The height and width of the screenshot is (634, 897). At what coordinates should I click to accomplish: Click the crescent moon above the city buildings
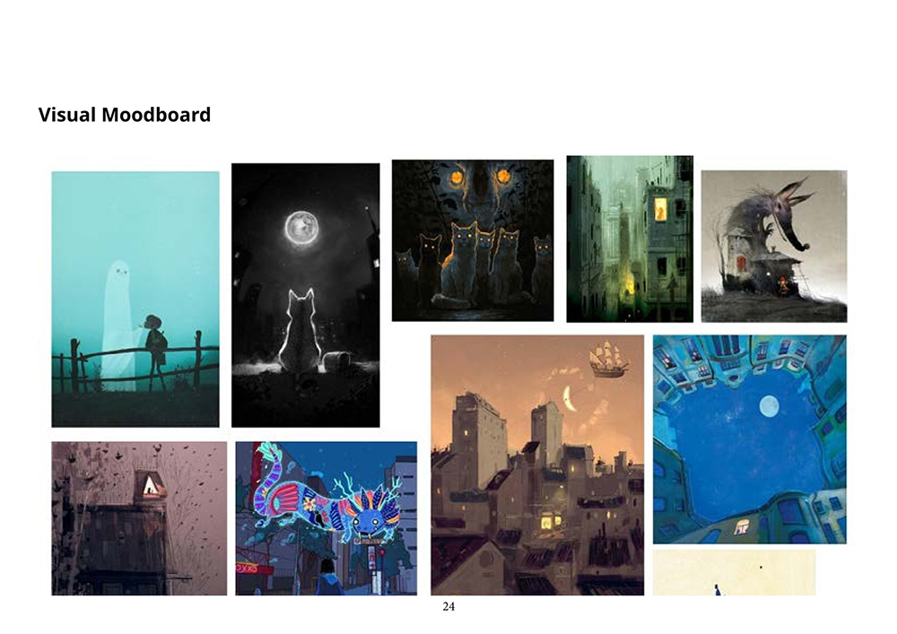pyautogui.click(x=568, y=395)
